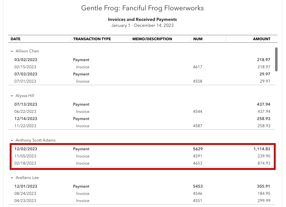Open invoice 4587 dated 11/22/2023
Image resolution: width=286 pixels, height=207 pixels.
click(x=142, y=126)
